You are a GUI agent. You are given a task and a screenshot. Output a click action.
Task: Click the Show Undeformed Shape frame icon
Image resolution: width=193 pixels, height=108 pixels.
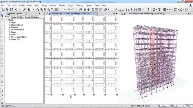pyautogui.click(x=112, y=9)
